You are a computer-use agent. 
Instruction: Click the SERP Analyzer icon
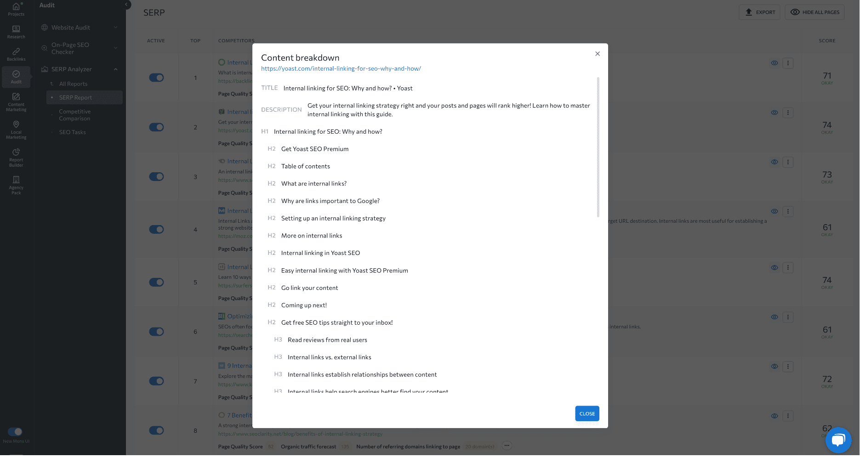(x=45, y=69)
